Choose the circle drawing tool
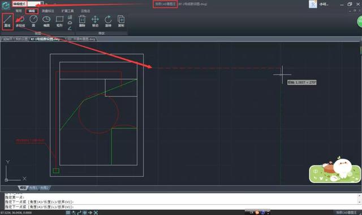The width and height of the screenshot is (362, 215). 33,21
